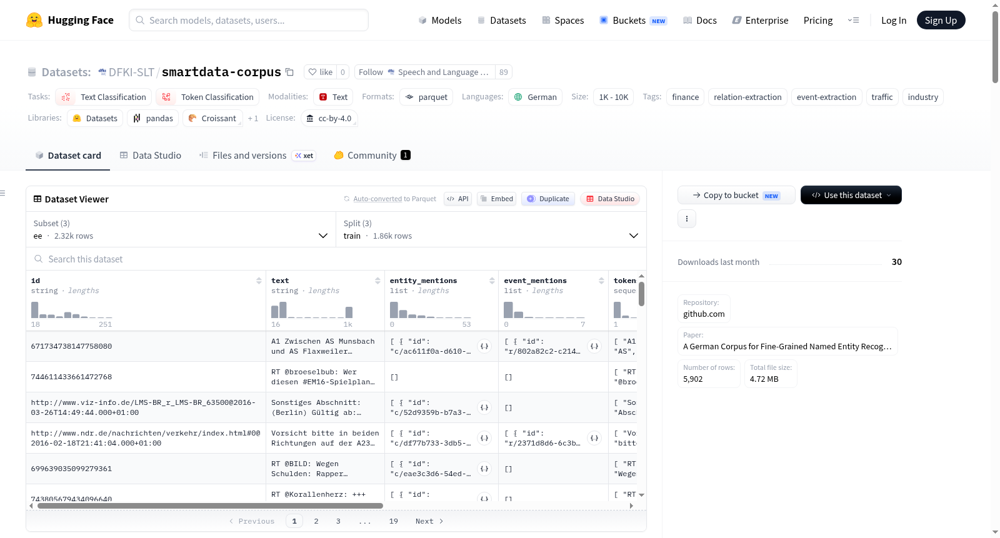
Task: Expand entity_mentions JSON for Vorsicht bitte row
Action: point(484,438)
